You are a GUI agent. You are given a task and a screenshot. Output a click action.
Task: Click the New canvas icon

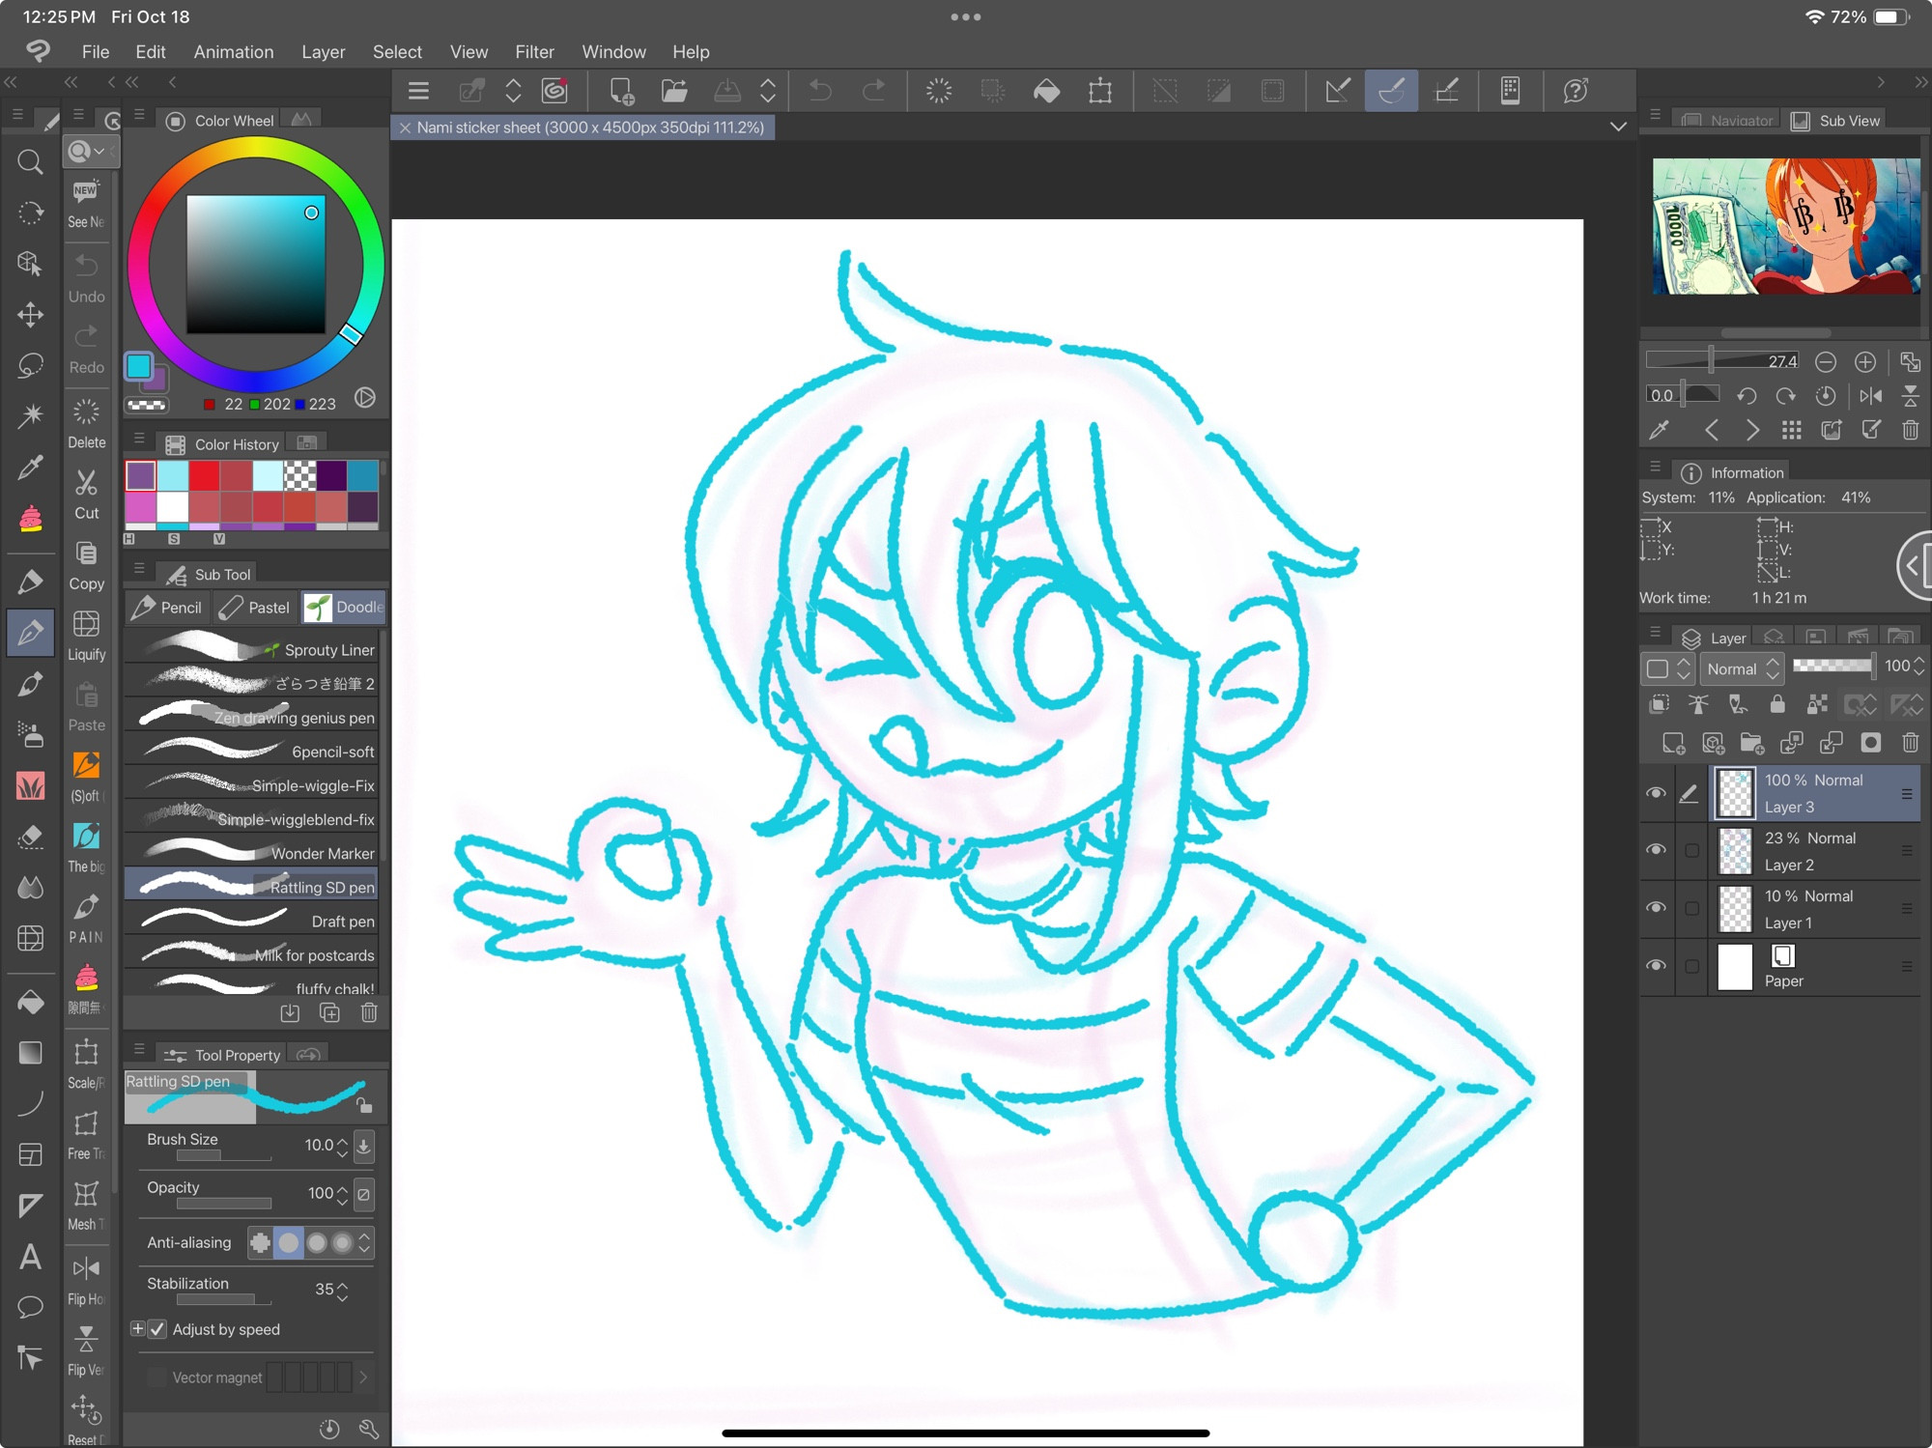[621, 91]
